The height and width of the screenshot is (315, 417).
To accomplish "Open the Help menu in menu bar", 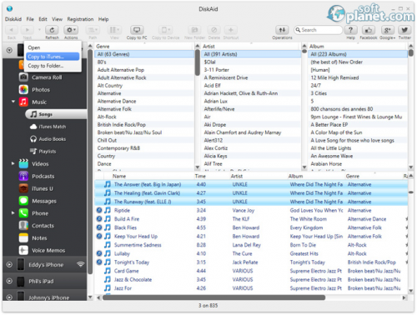I will coord(103,19).
